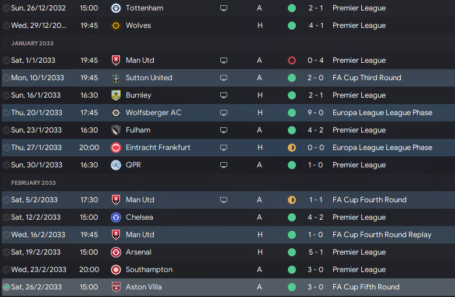
Task: Open the Southampton team name link
Action: 149,270
